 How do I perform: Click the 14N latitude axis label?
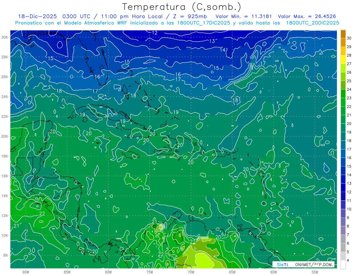click(4, 196)
